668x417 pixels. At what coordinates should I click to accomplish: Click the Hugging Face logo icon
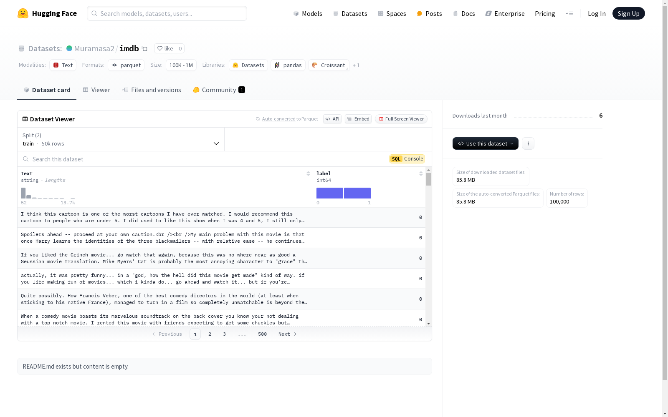click(x=23, y=13)
